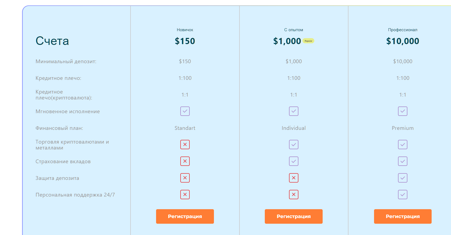Click Профессионал checkmark for Мгновенное исполнение
The image size is (451, 235).
(x=403, y=111)
